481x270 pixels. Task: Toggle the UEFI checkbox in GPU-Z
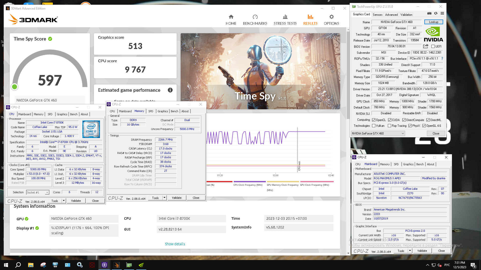click(433, 46)
